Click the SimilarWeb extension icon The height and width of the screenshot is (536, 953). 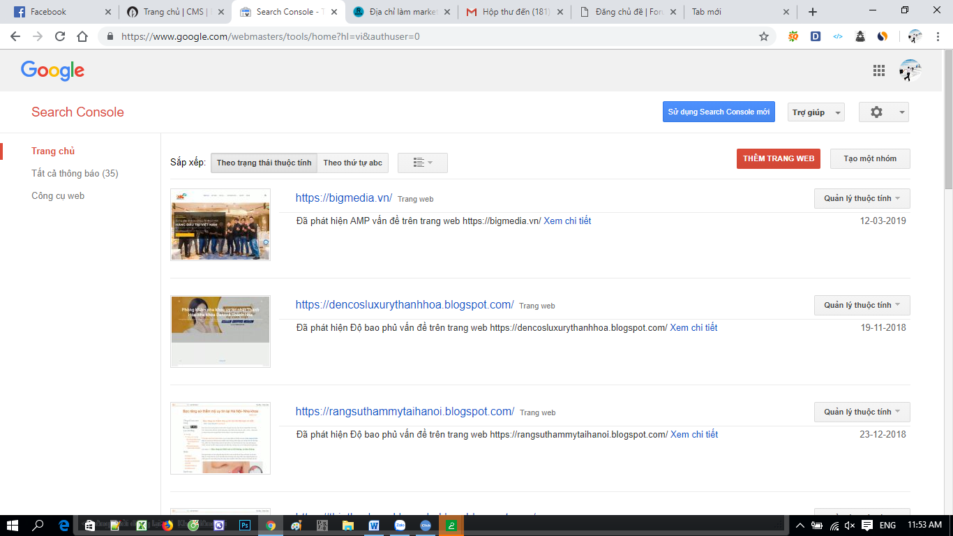[x=883, y=36]
